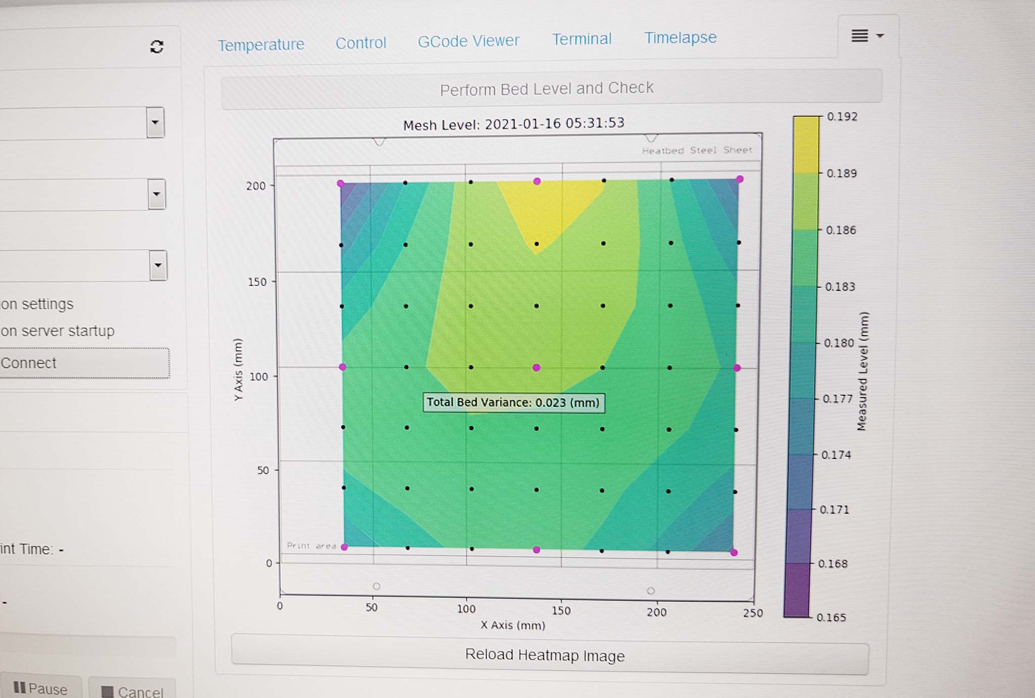The image size is (1035, 698).
Task: Click the Total Bed Variance tooltip
Action: pyautogui.click(x=513, y=402)
